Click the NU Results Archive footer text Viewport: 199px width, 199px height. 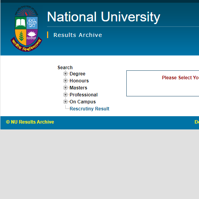point(30,122)
